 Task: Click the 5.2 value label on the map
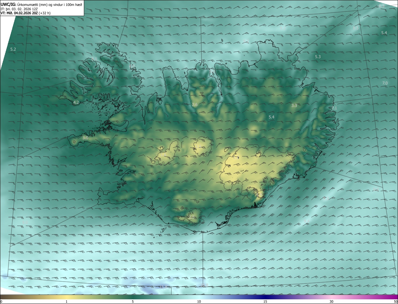coord(13,49)
